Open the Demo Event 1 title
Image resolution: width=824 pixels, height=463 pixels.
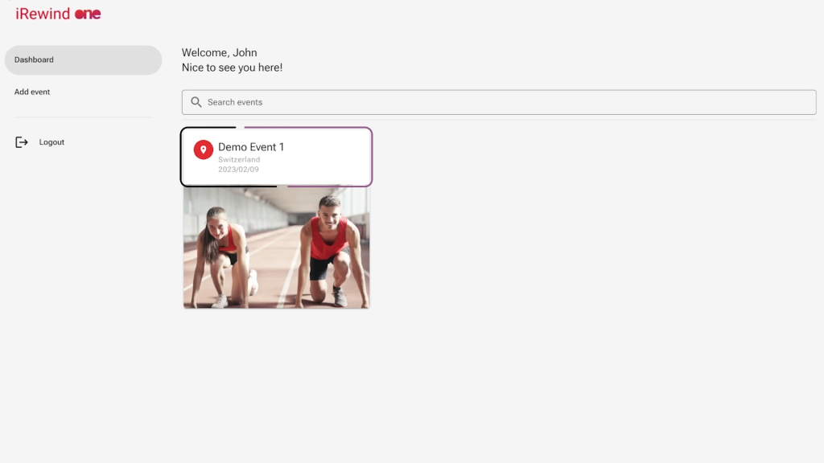pos(251,147)
